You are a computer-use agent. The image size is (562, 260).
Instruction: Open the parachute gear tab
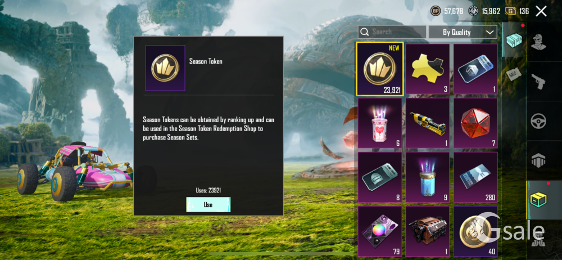coord(538,160)
